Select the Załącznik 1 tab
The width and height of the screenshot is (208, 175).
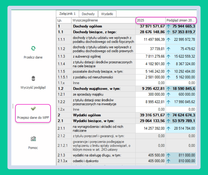(67, 14)
